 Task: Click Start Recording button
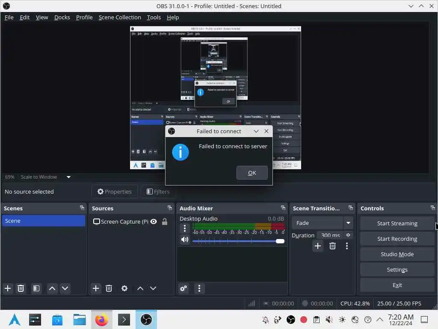[397, 239]
